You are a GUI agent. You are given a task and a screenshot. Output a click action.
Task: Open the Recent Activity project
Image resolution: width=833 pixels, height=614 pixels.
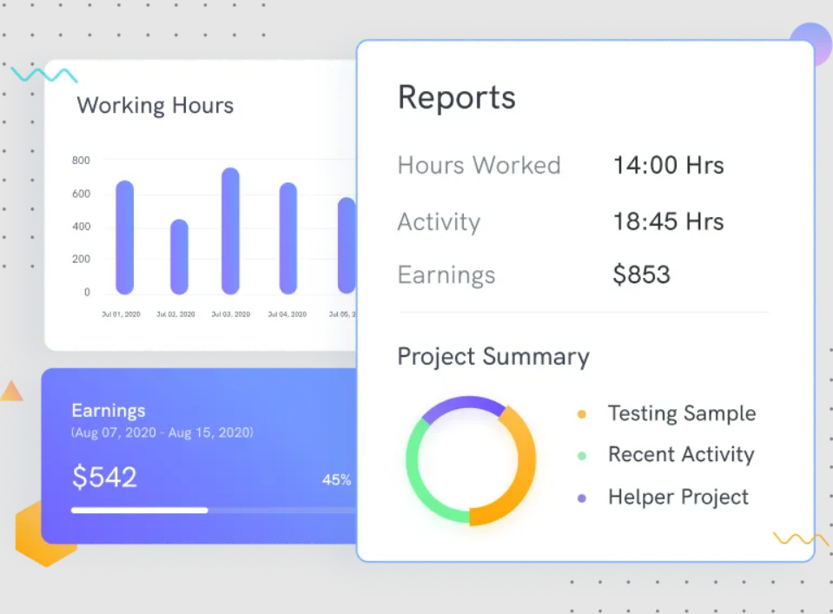click(x=681, y=455)
